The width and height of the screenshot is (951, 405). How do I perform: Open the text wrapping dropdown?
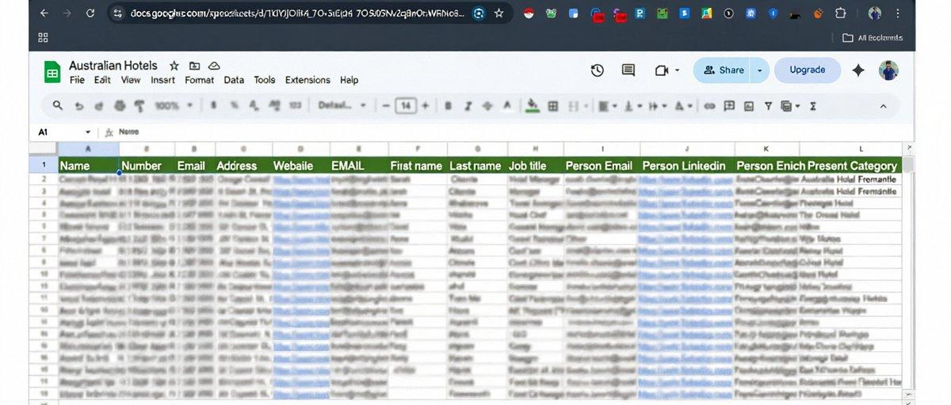pos(659,106)
